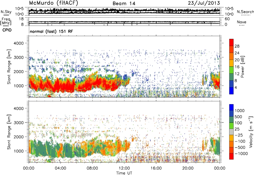
Task: Click the "Time UT" axis title
Action: tap(124, 173)
